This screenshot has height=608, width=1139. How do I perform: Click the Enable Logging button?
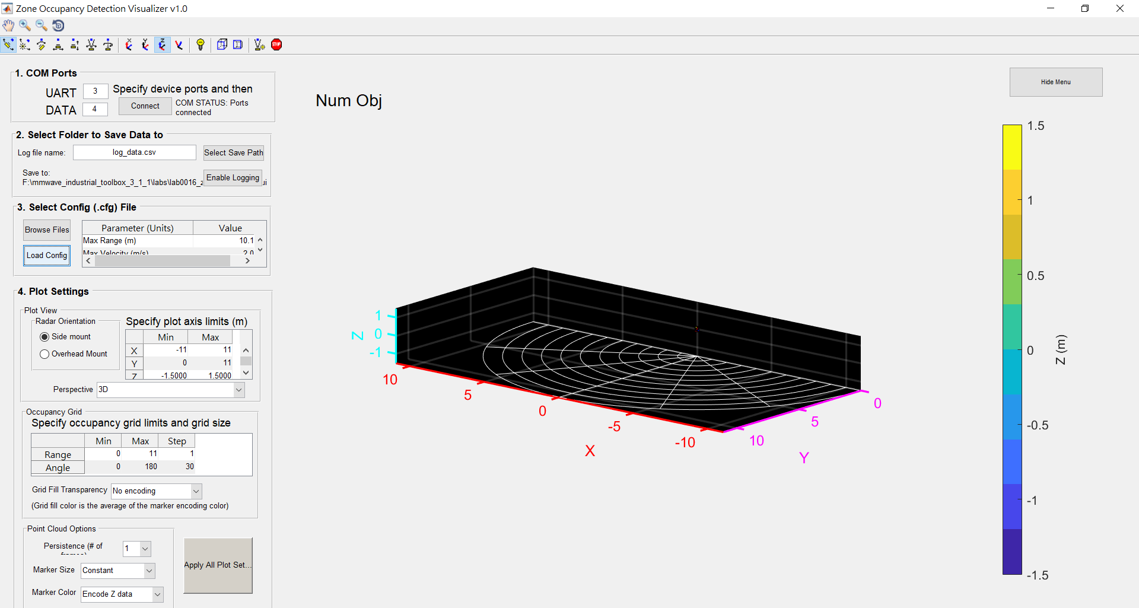pos(233,178)
